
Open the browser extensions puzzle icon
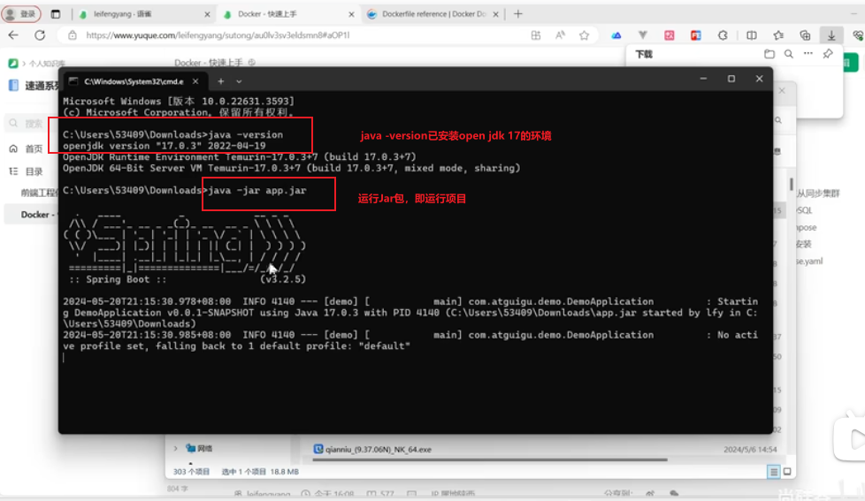[x=723, y=35]
